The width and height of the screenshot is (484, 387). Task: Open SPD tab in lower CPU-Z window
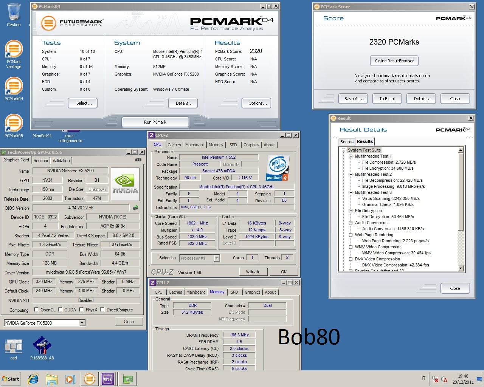click(234, 292)
